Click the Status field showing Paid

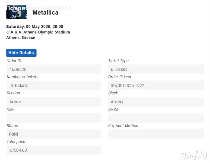point(53,134)
